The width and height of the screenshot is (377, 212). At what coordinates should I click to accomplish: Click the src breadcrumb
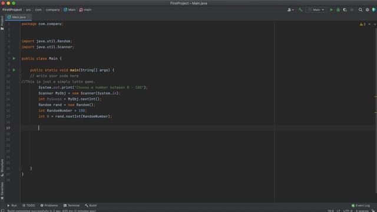[x=29, y=10]
